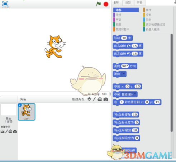Select the 侦测 block category

pyautogui.click(x=147, y=20)
